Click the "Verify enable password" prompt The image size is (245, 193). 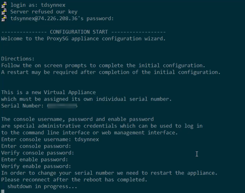point(36,166)
